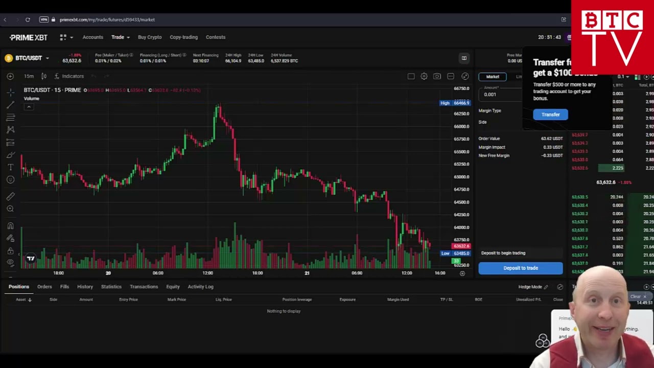This screenshot has width=654, height=368.
Task: Expand the Trade dropdown menu
Action: 121,37
